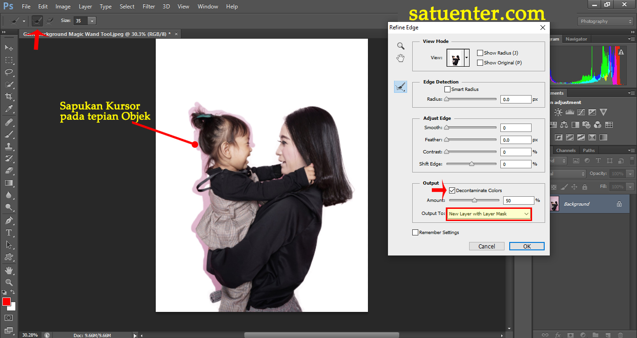Select the Eyedropper tool
637x338 pixels.
(9, 109)
